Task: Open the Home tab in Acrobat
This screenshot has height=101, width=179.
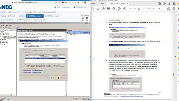Action: 94,4
